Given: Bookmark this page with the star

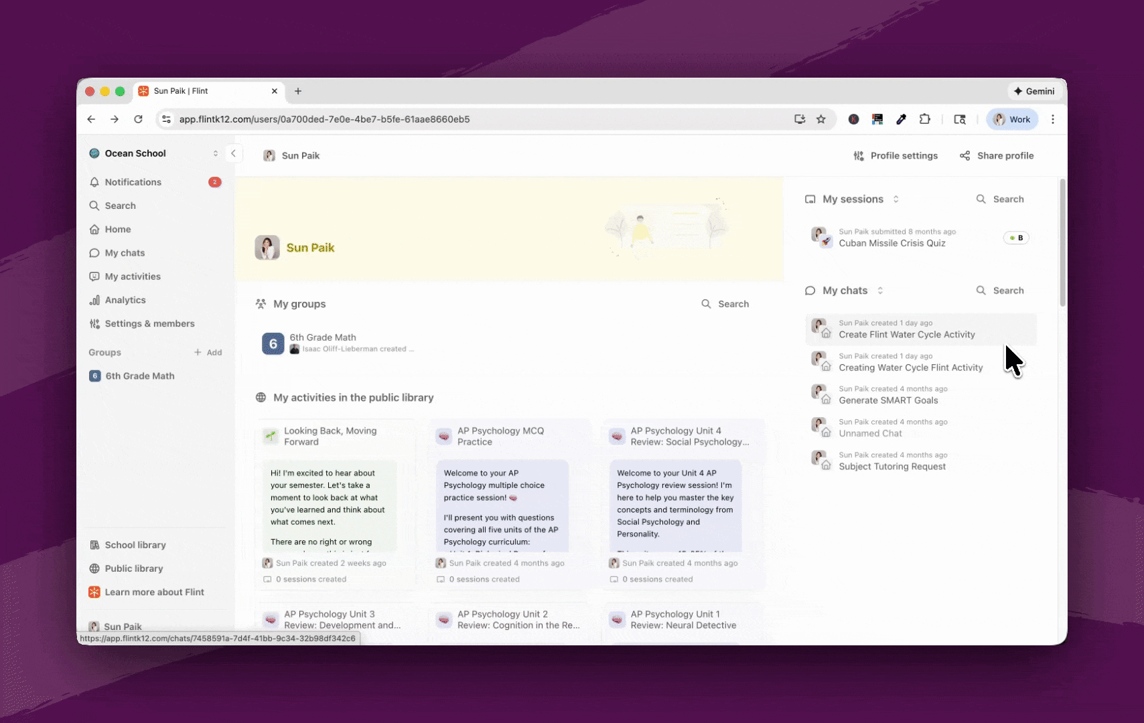Looking at the screenshot, I should click(x=821, y=119).
